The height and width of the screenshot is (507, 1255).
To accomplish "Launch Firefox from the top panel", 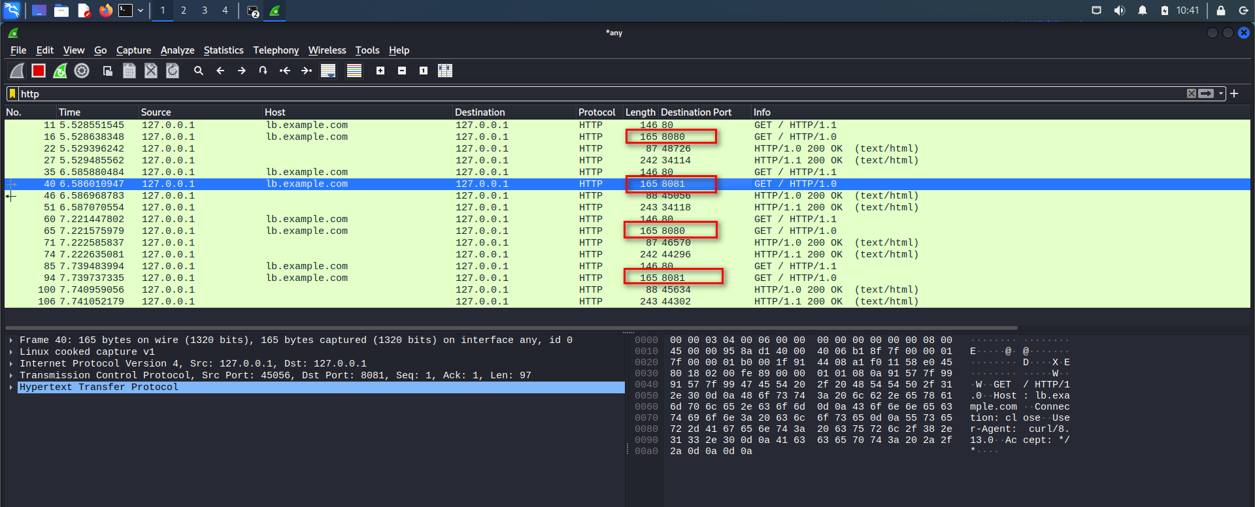I will point(105,10).
